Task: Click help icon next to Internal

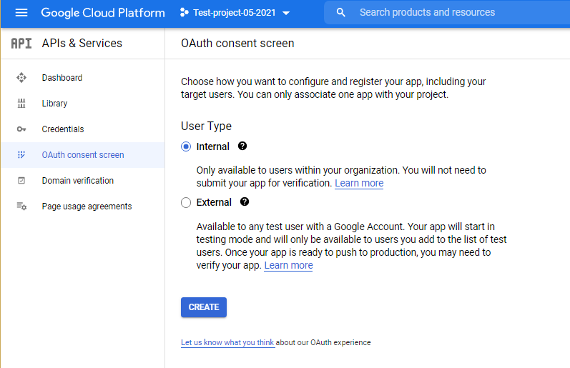Action: click(242, 146)
